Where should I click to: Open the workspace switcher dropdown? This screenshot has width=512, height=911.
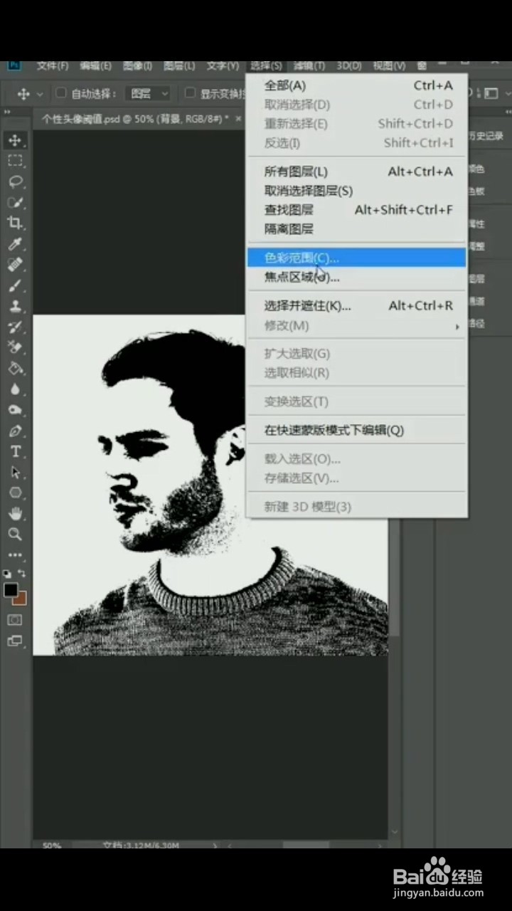[491, 93]
